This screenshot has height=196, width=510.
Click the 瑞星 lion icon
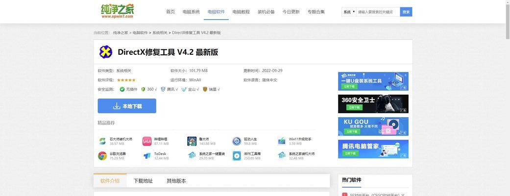pyautogui.click(x=205, y=89)
